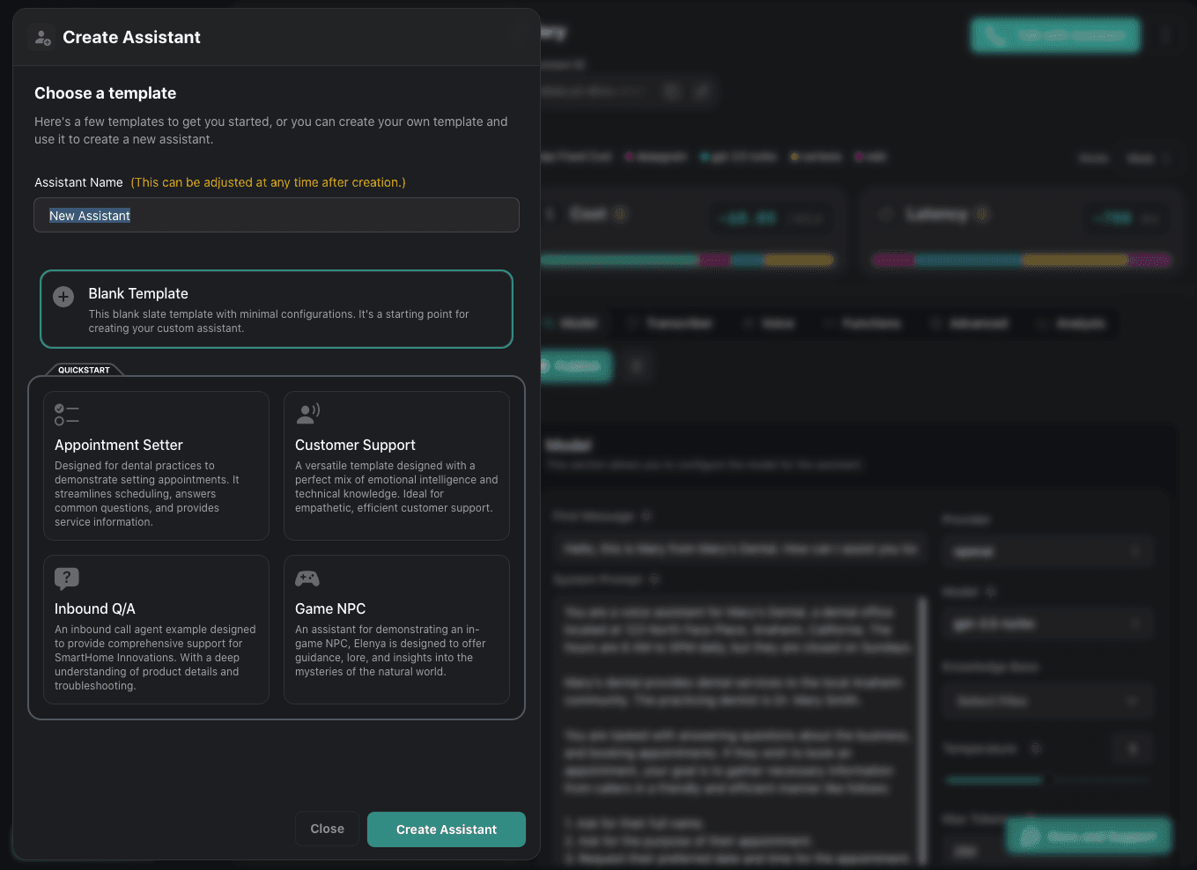Select the Blank Template option
This screenshot has width=1197, height=870.
[x=277, y=309]
